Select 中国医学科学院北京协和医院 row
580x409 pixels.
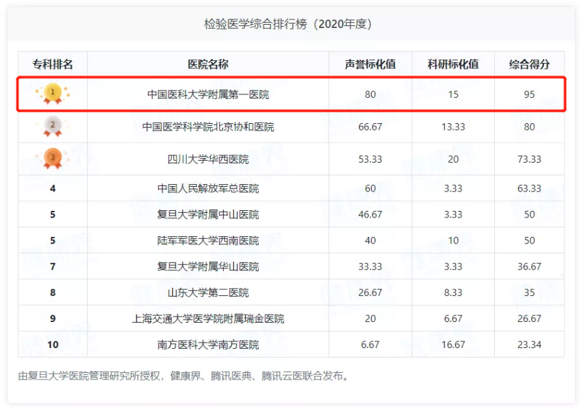(x=208, y=127)
